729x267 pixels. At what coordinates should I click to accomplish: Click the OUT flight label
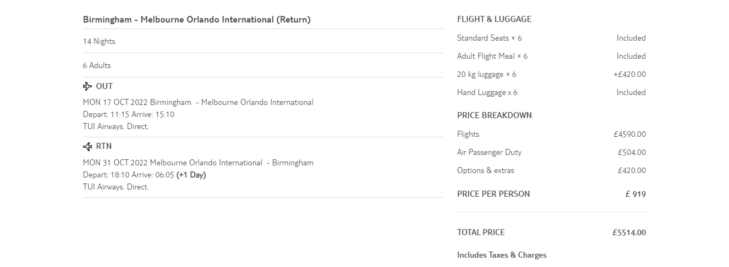coord(104,86)
